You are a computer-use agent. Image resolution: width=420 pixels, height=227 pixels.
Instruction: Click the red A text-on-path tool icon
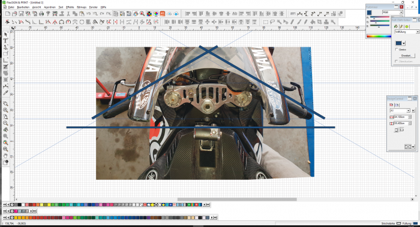click(x=55, y=22)
